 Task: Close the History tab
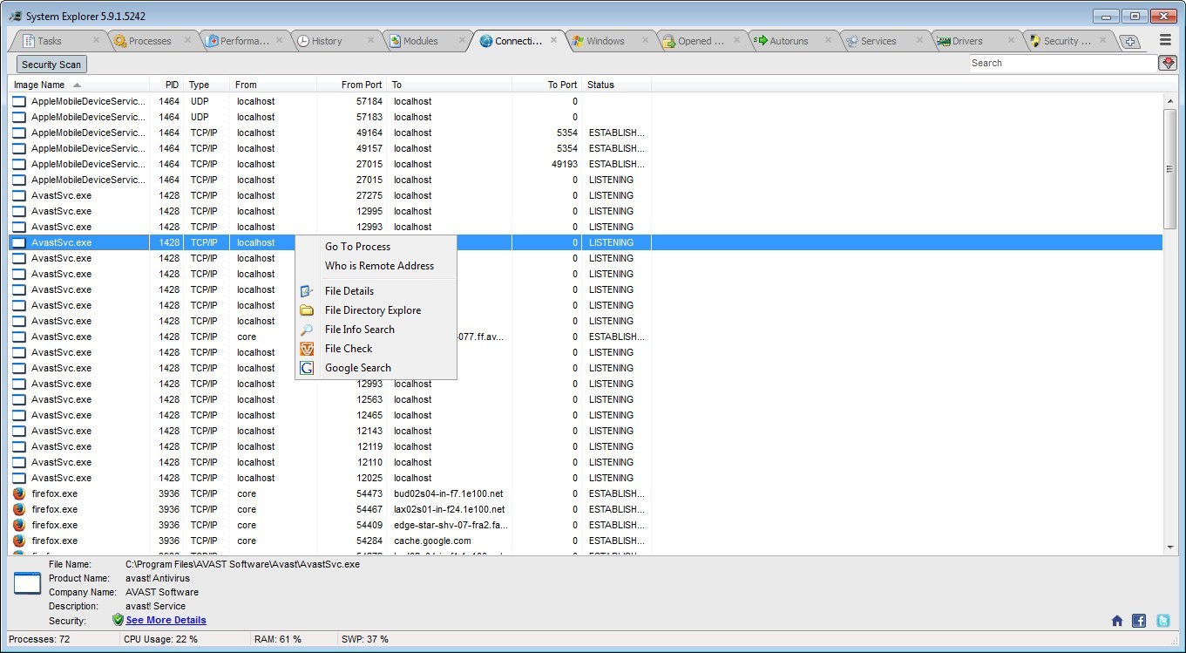[x=370, y=40]
